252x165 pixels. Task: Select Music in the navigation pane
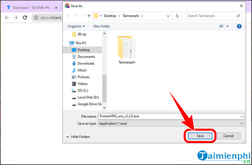coord(82,70)
